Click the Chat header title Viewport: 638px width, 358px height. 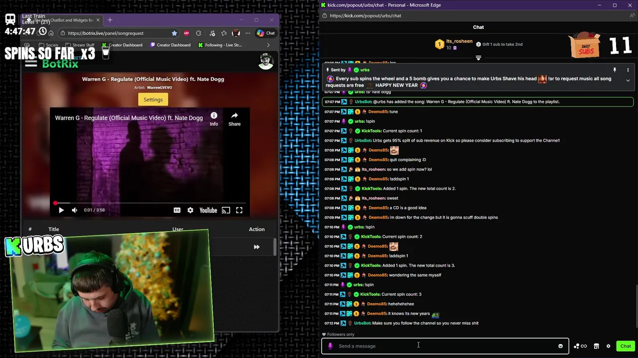478,27
